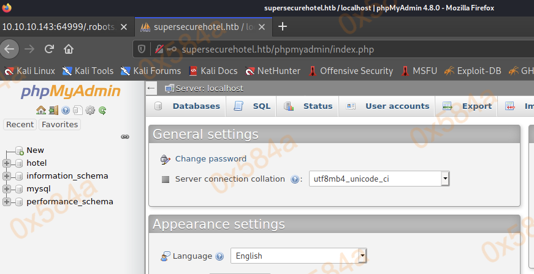Click Firefox home toolbar button
Screen dimensions: 534x274
point(69,49)
